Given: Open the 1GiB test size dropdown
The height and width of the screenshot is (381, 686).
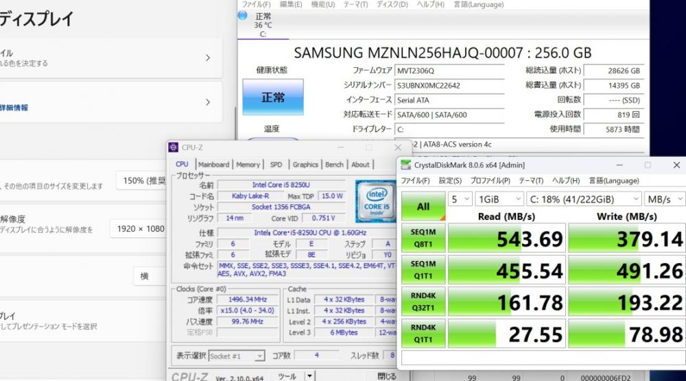Looking at the screenshot, I should point(499,199).
